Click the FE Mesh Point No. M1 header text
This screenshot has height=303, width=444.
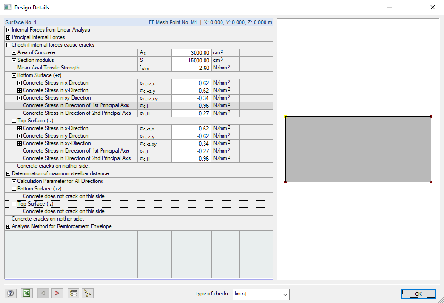click(173, 22)
